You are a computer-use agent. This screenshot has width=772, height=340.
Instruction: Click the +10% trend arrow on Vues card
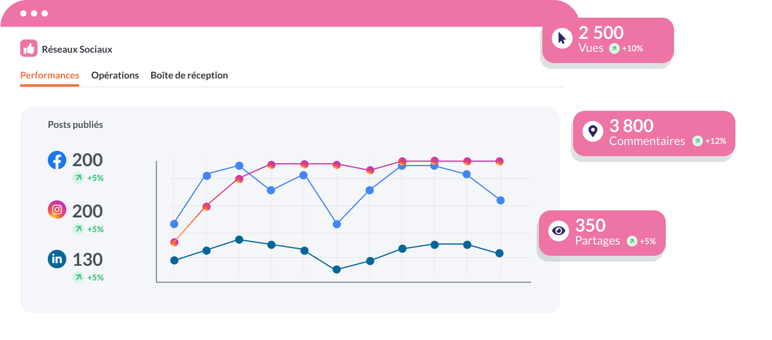614,48
